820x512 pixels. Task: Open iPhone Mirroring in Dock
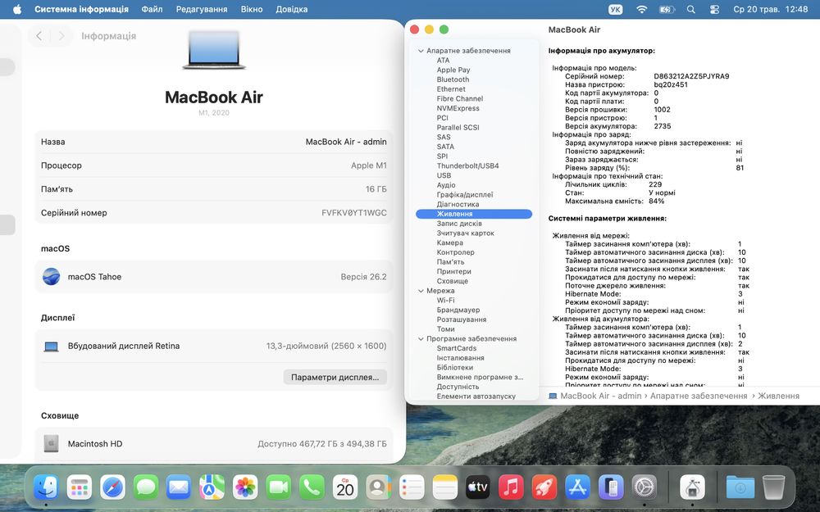[x=611, y=487]
